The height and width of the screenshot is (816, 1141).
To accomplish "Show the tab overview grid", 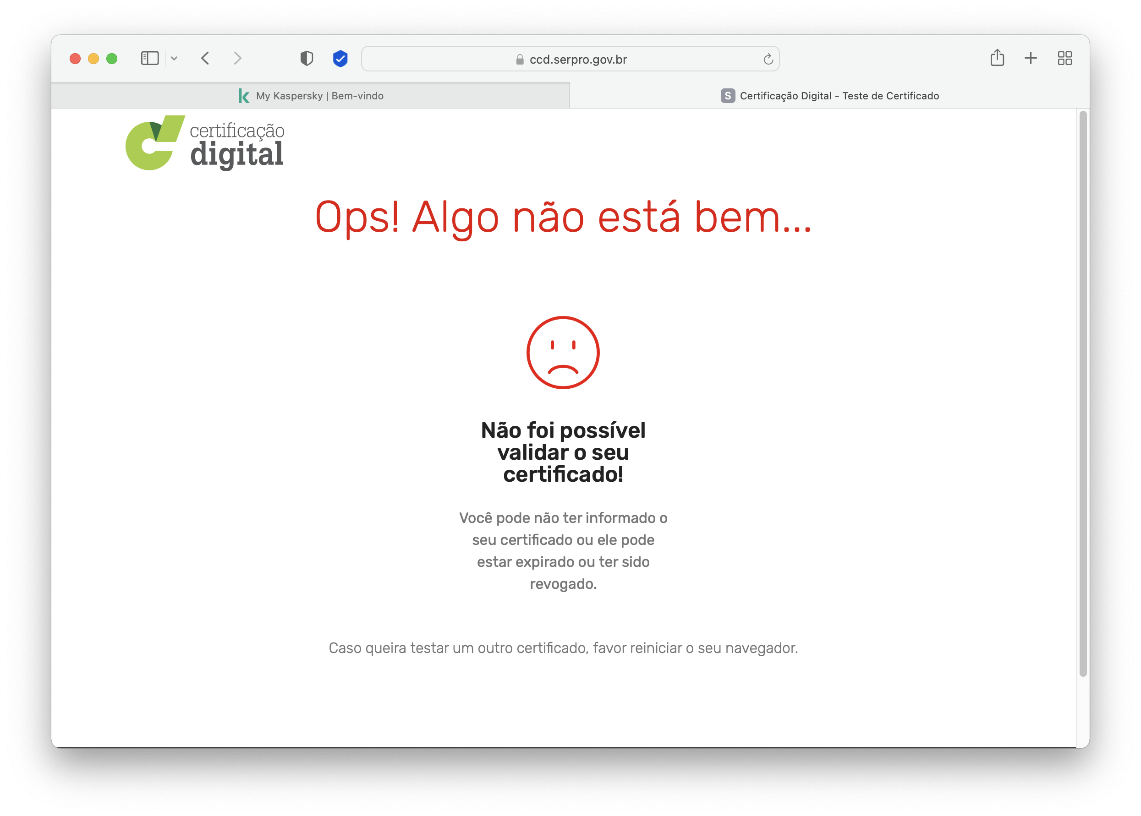I will tap(1064, 58).
